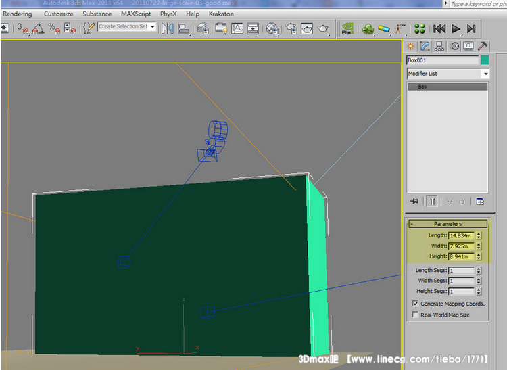Screen dimensions: 507x370
Task: Step simulation one frame forward
Action: coord(471,29)
